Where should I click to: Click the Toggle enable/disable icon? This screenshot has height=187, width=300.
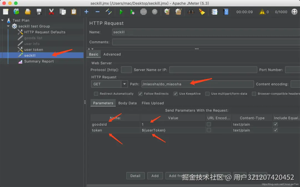(109, 12)
